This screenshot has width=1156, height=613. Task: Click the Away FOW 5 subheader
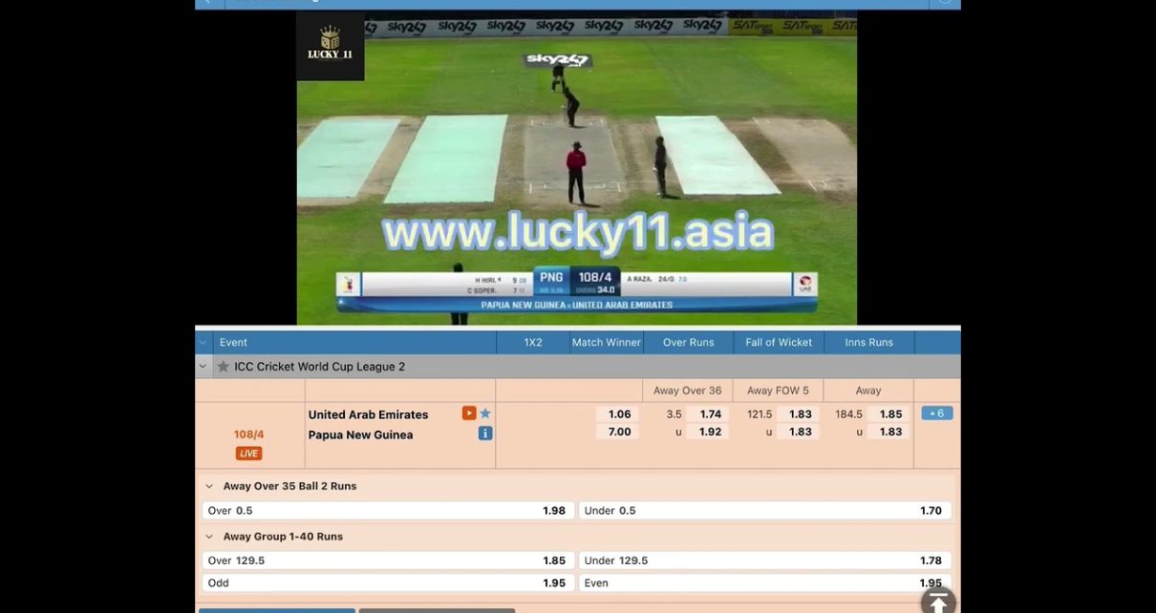[x=778, y=391]
